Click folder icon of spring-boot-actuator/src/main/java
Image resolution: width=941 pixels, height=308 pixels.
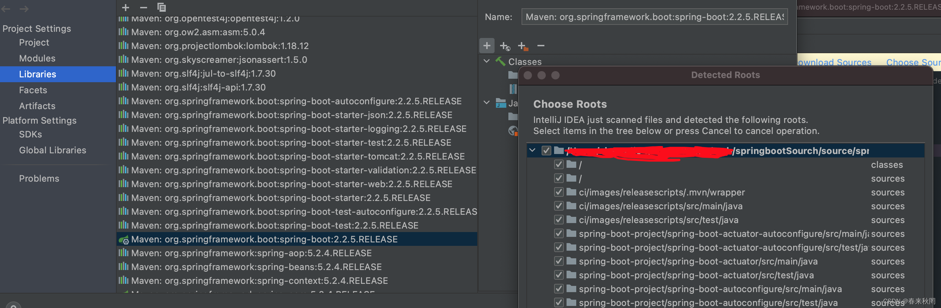point(571,261)
